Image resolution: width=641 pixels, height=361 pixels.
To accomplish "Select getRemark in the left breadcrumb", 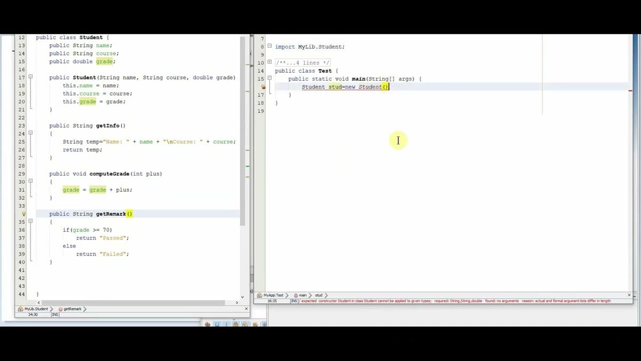I will [x=72, y=309].
